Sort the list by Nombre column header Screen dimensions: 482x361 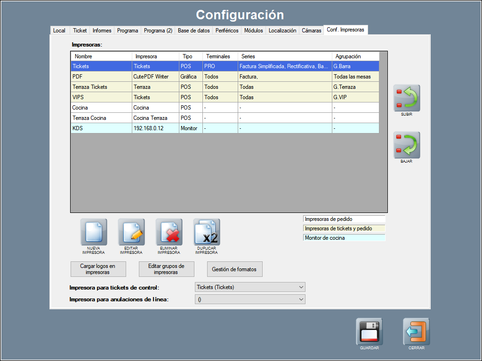101,56
